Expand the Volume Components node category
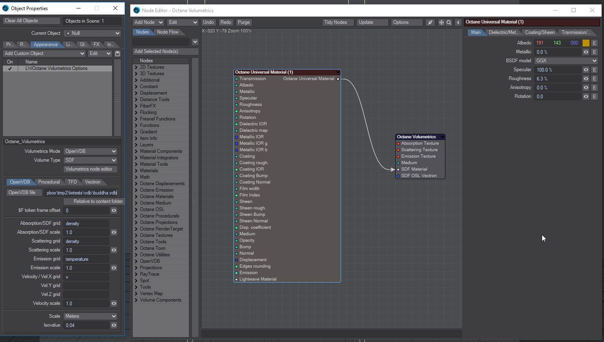 pos(136,300)
